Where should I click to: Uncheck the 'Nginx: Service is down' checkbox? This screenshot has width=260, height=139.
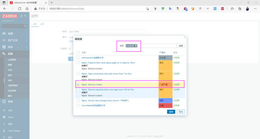click(x=78, y=85)
